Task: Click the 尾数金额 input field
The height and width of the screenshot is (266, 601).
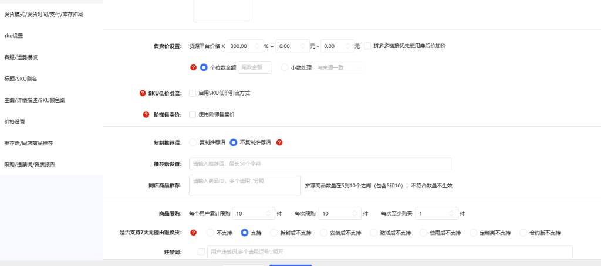Action: (x=255, y=67)
